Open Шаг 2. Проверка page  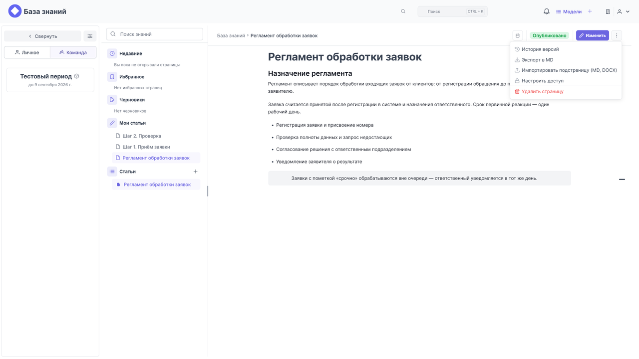156,136
